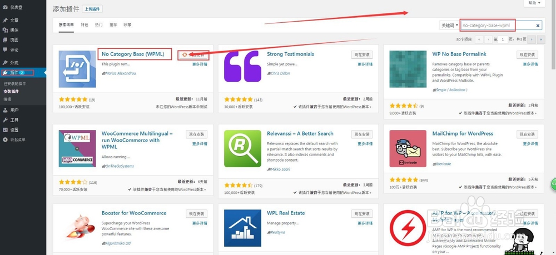This screenshot has width=556, height=255.
Task: Switch to the 特色 tab
Action: (85, 25)
